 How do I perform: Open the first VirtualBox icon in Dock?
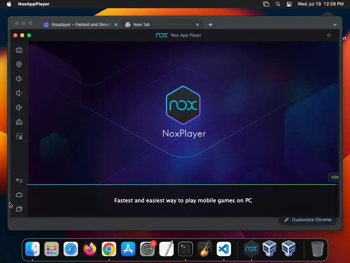pos(269,249)
